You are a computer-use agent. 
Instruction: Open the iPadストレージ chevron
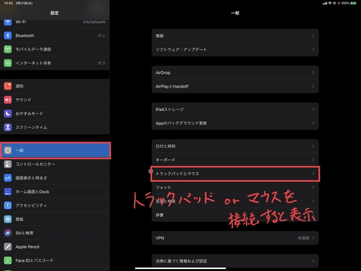(x=313, y=109)
